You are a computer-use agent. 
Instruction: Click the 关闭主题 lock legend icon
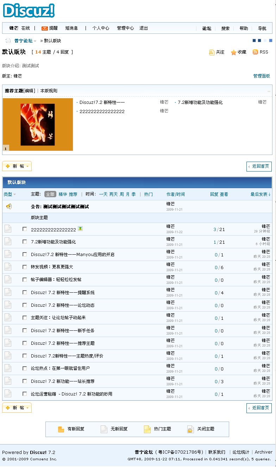pos(190,429)
